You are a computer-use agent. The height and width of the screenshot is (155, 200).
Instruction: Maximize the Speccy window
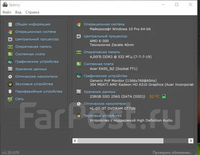click(x=177, y=5)
